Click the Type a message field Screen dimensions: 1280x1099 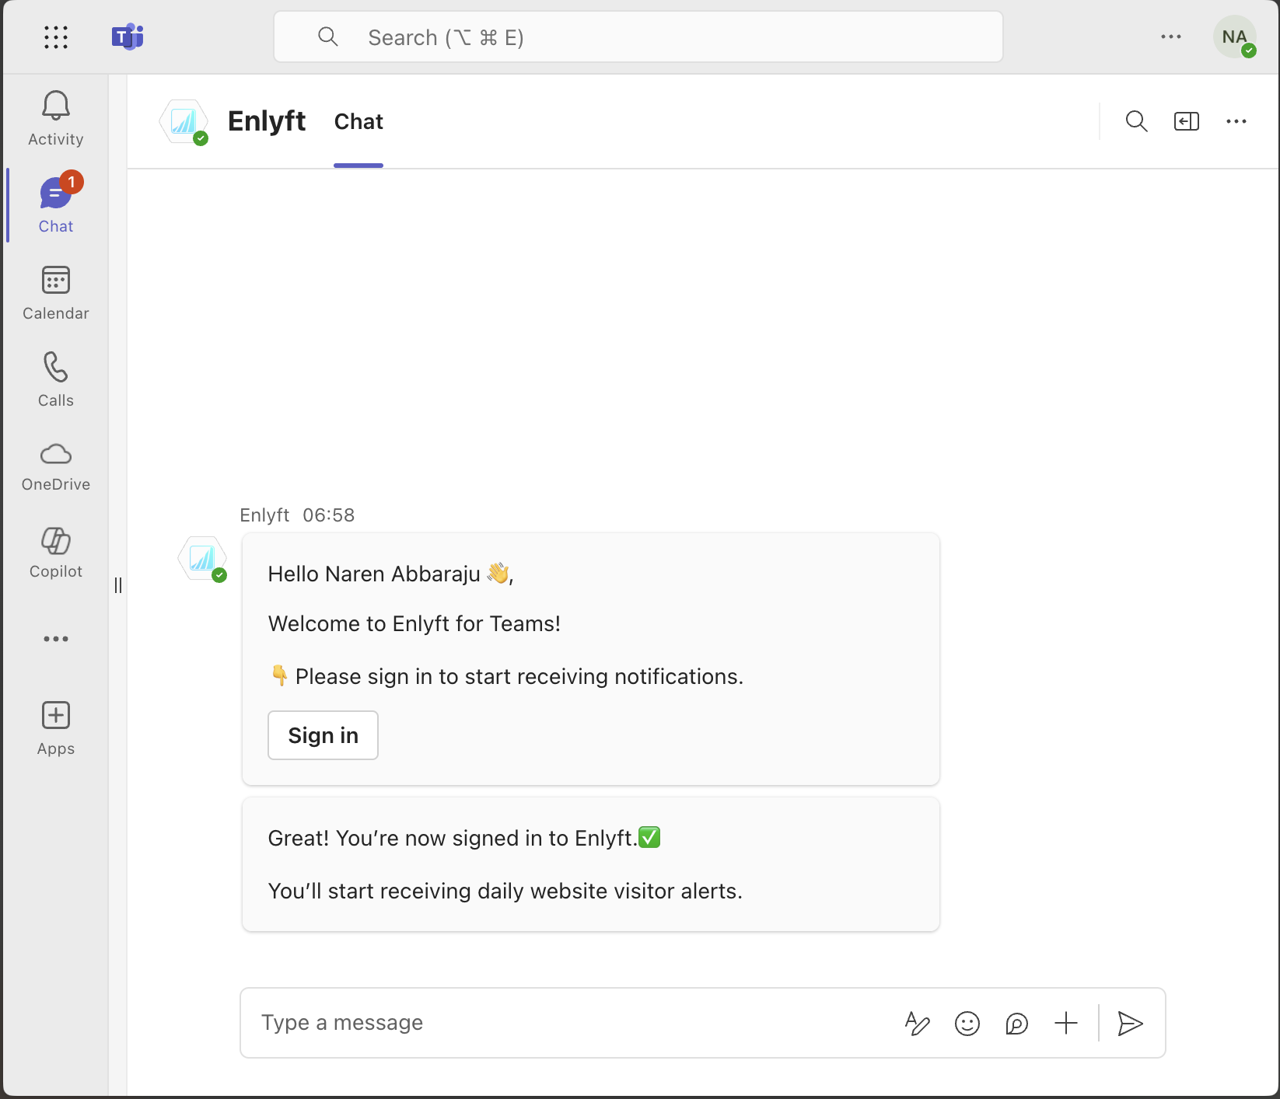575,1023
